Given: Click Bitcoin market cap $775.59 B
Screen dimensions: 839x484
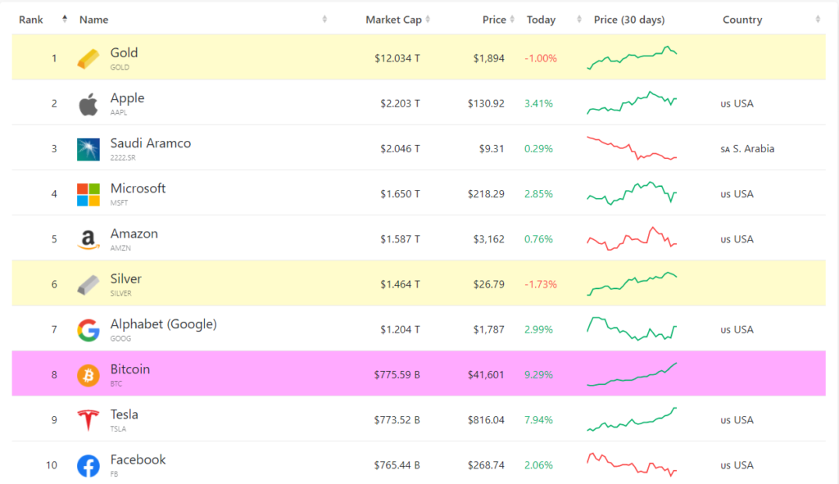Looking at the screenshot, I should (x=397, y=375).
